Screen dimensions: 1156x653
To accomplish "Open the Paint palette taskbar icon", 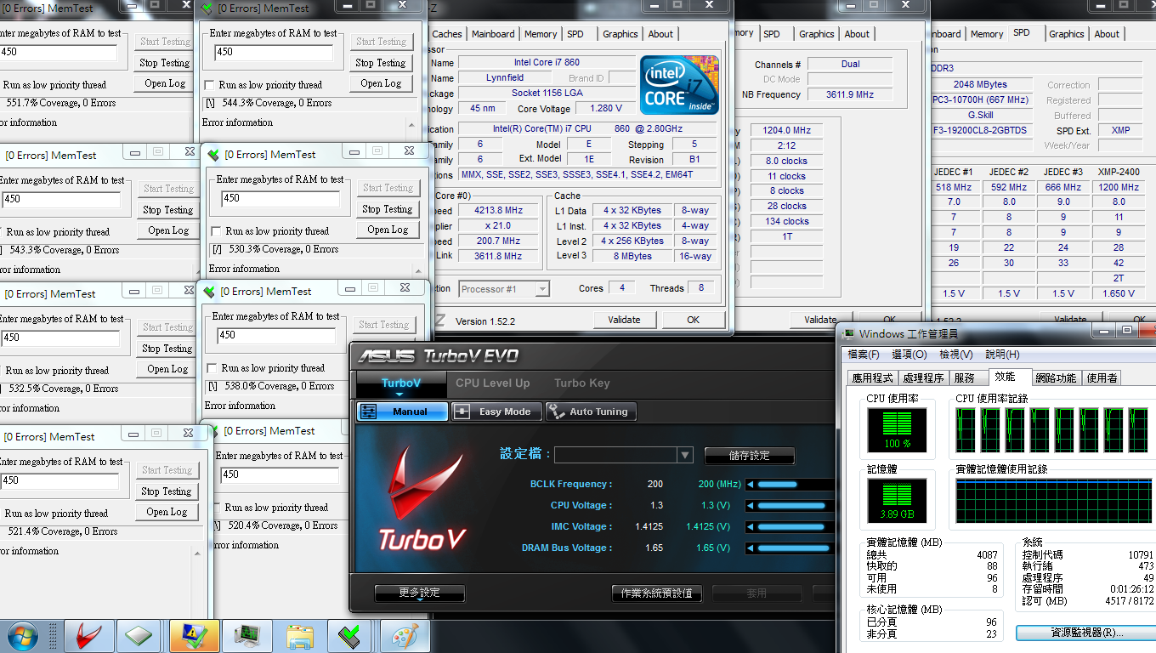I will [405, 635].
